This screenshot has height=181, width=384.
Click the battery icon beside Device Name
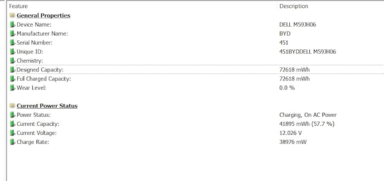(x=13, y=24)
